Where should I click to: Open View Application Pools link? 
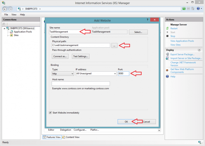[x=182, y=41]
